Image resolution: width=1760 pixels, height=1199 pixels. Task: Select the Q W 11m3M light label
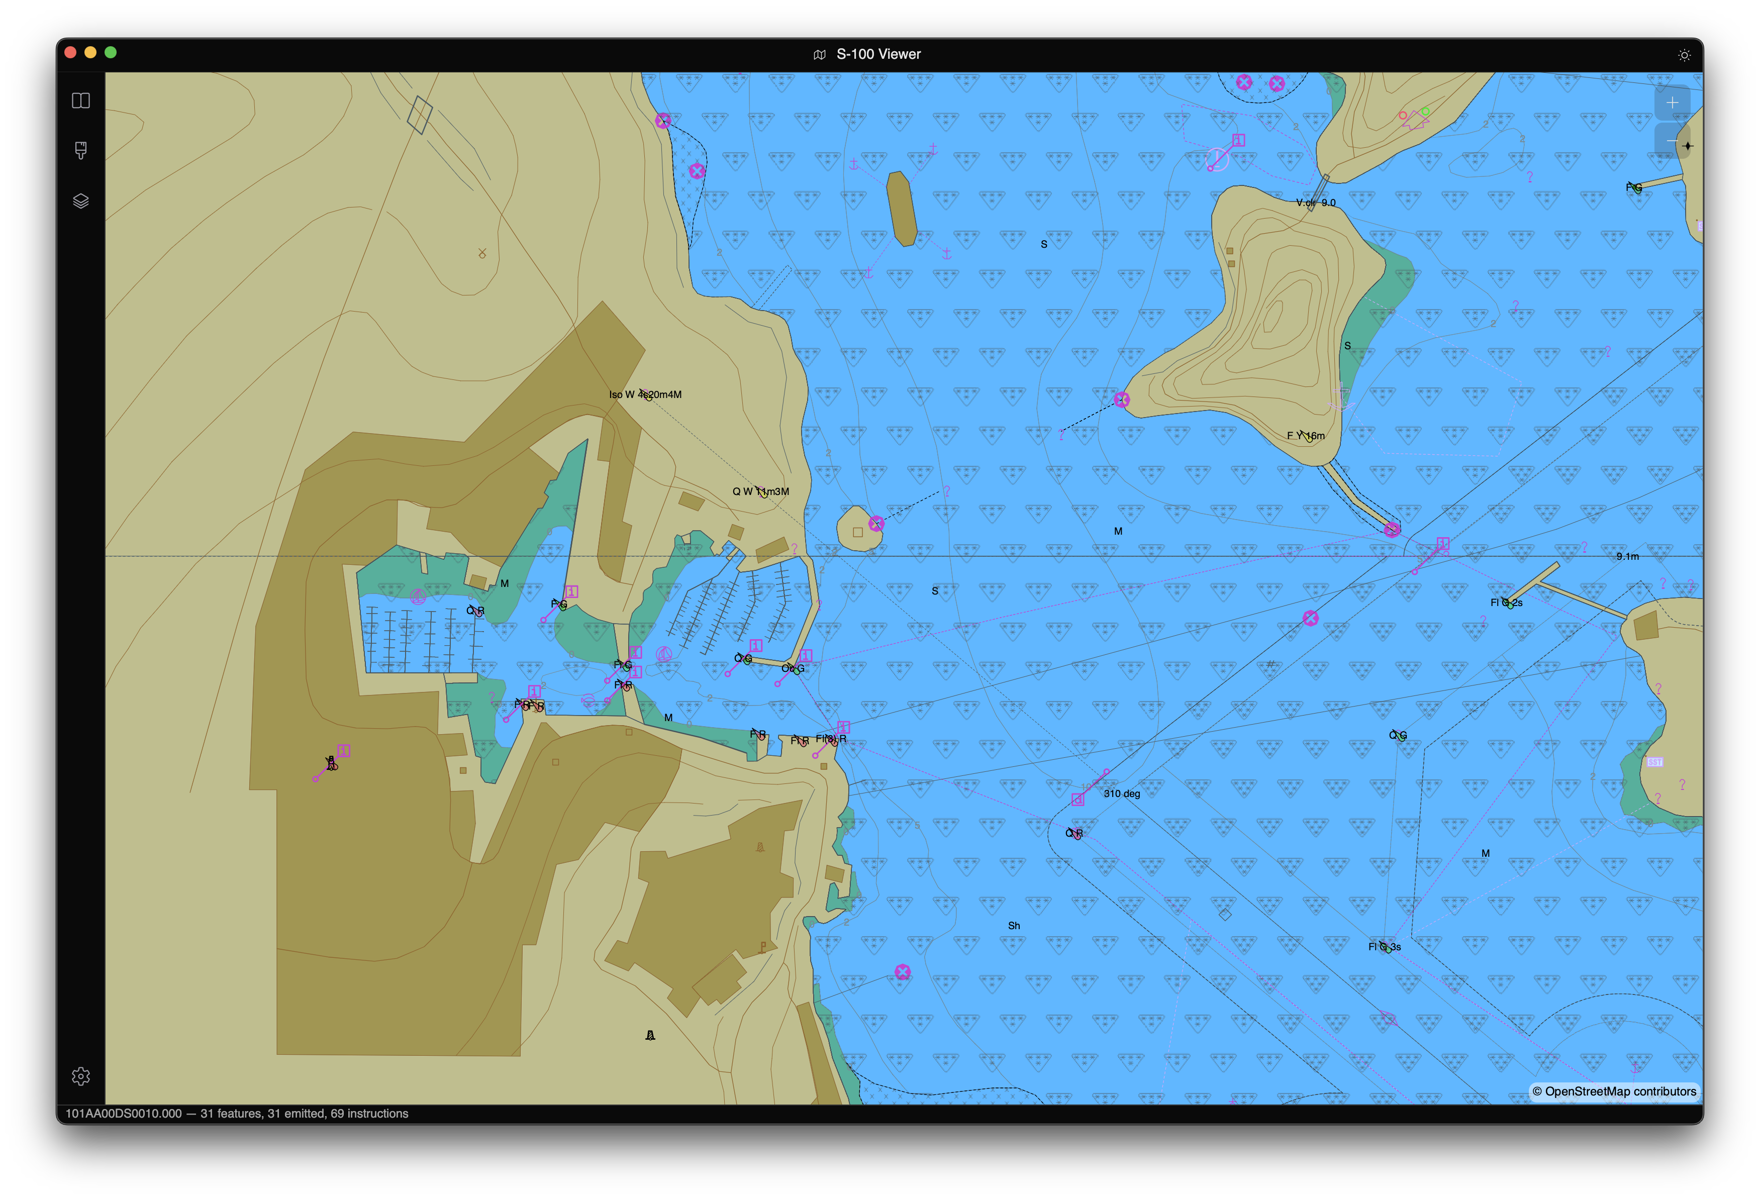[x=760, y=491]
